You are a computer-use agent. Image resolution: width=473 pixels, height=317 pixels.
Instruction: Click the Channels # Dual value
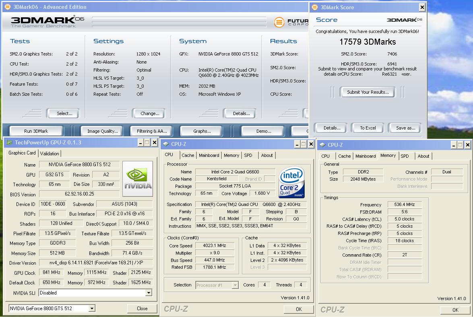pos(447,172)
